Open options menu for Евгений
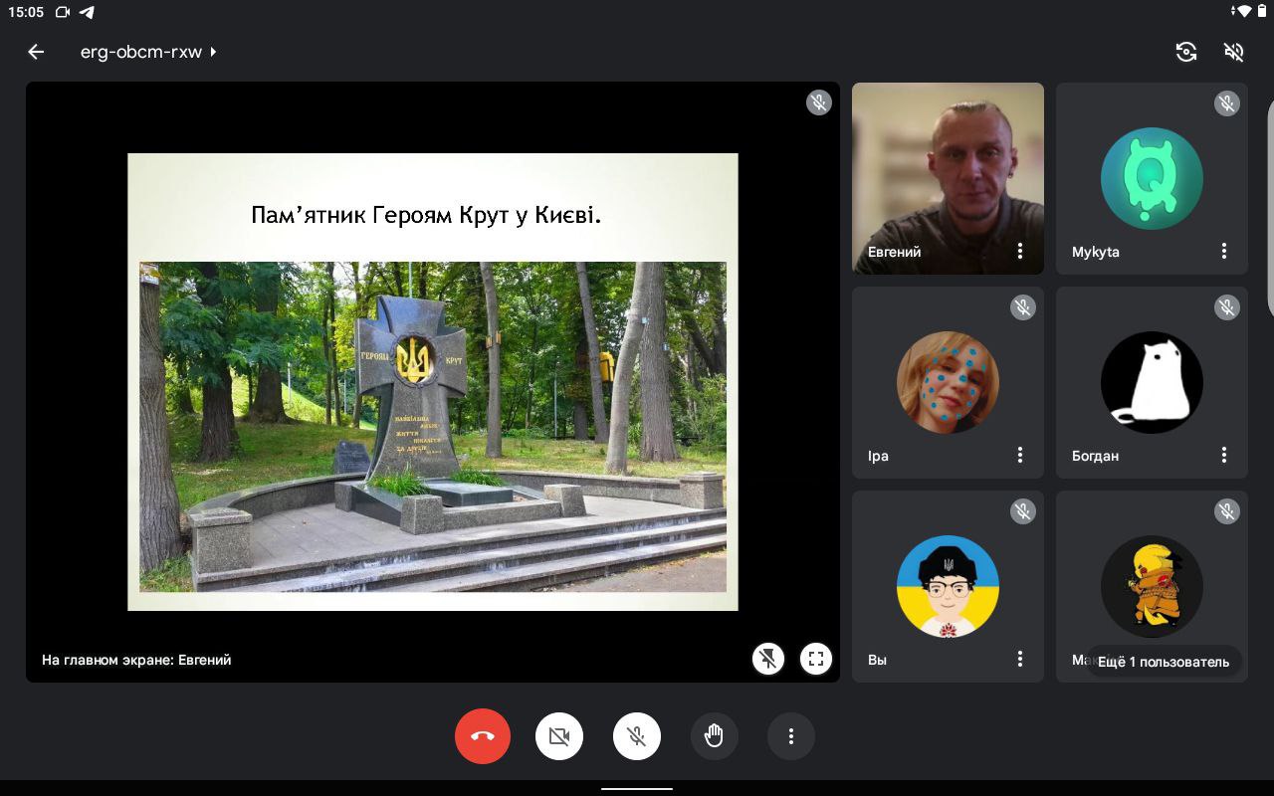 [1020, 252]
